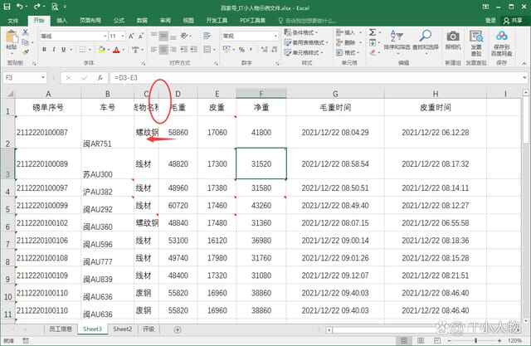This screenshot has width=531, height=346.
Task: Open the merge and center dropdown
Action: [215, 50]
